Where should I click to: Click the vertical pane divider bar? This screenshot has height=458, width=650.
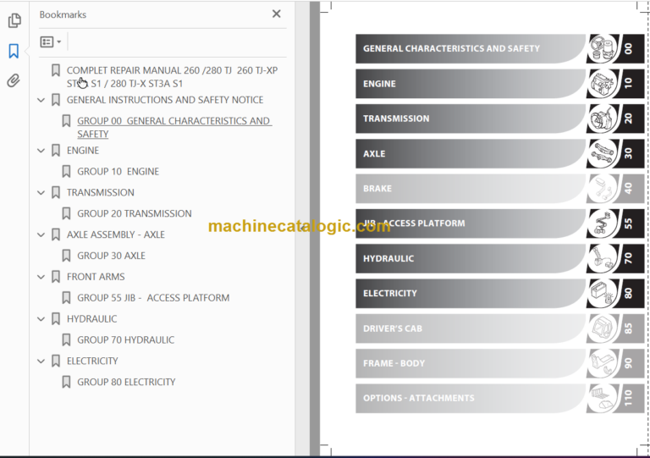point(315,229)
